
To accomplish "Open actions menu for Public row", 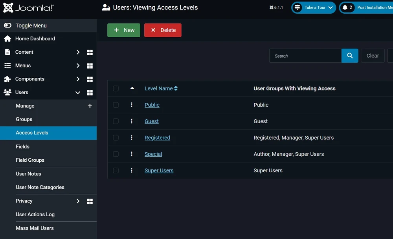I will point(132,105).
